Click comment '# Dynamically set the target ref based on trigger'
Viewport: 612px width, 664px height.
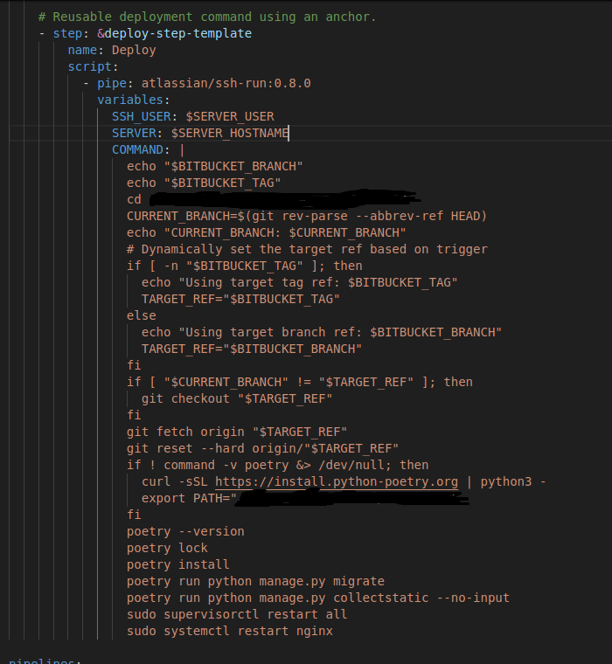coord(307,249)
